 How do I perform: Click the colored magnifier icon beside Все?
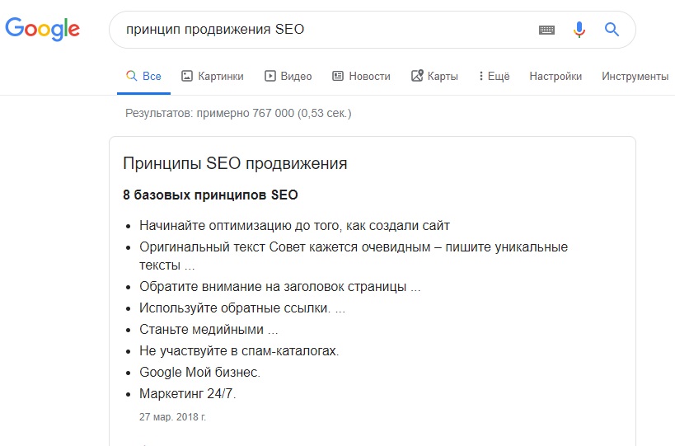(x=131, y=76)
